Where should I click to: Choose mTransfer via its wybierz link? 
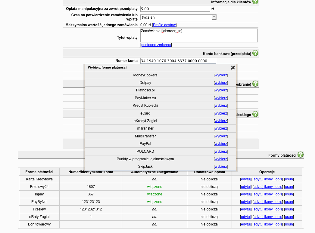221,128
